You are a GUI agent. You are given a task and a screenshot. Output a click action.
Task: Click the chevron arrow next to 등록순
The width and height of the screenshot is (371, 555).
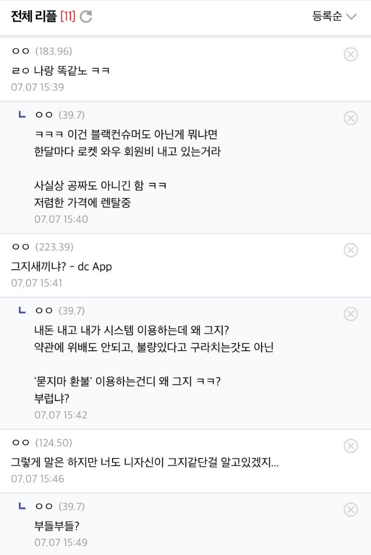351,17
